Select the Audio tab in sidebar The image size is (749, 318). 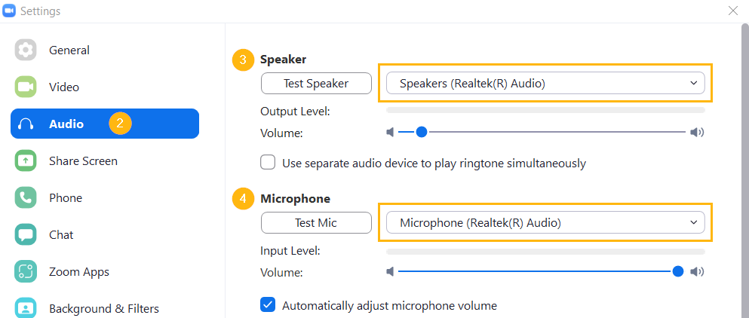[x=105, y=124]
